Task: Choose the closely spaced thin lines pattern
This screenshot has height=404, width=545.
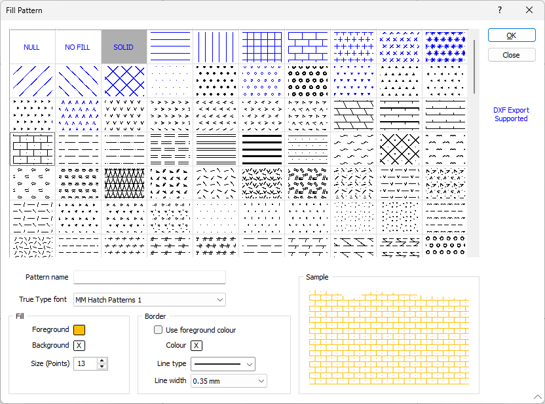Action: click(216, 149)
